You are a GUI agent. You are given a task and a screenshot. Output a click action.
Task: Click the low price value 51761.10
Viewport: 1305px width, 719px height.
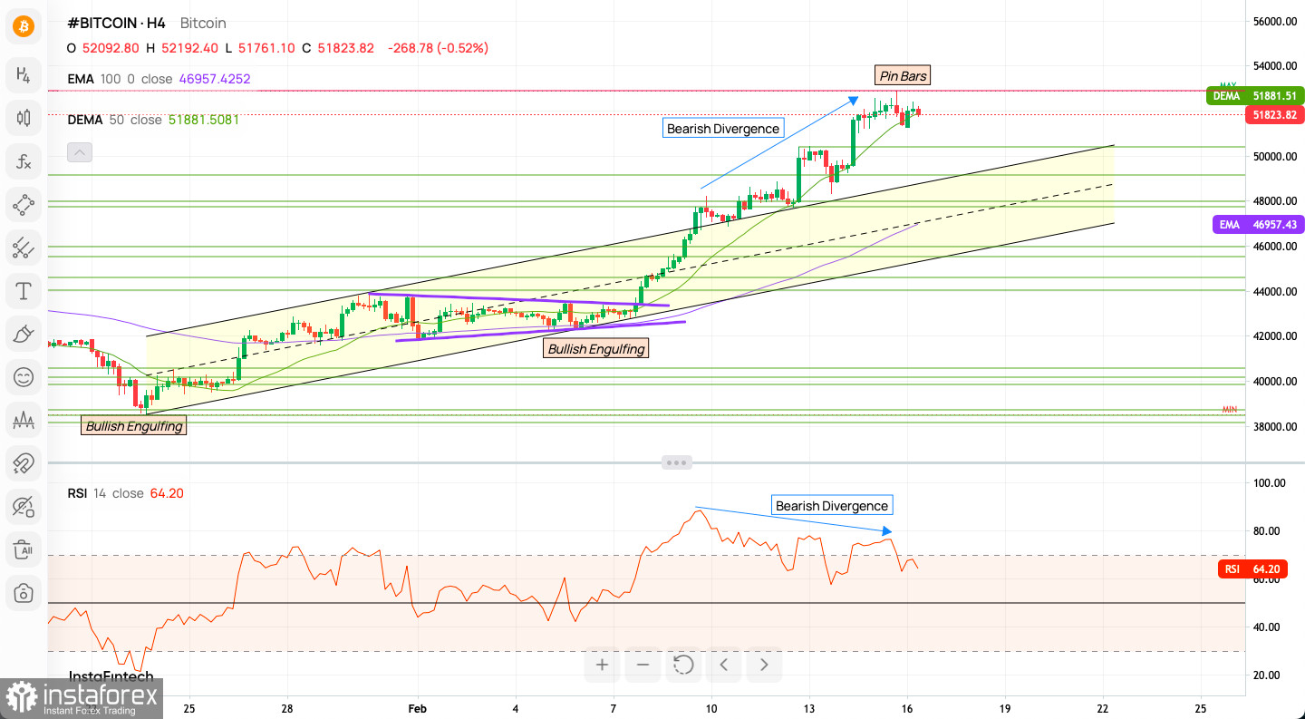click(265, 48)
